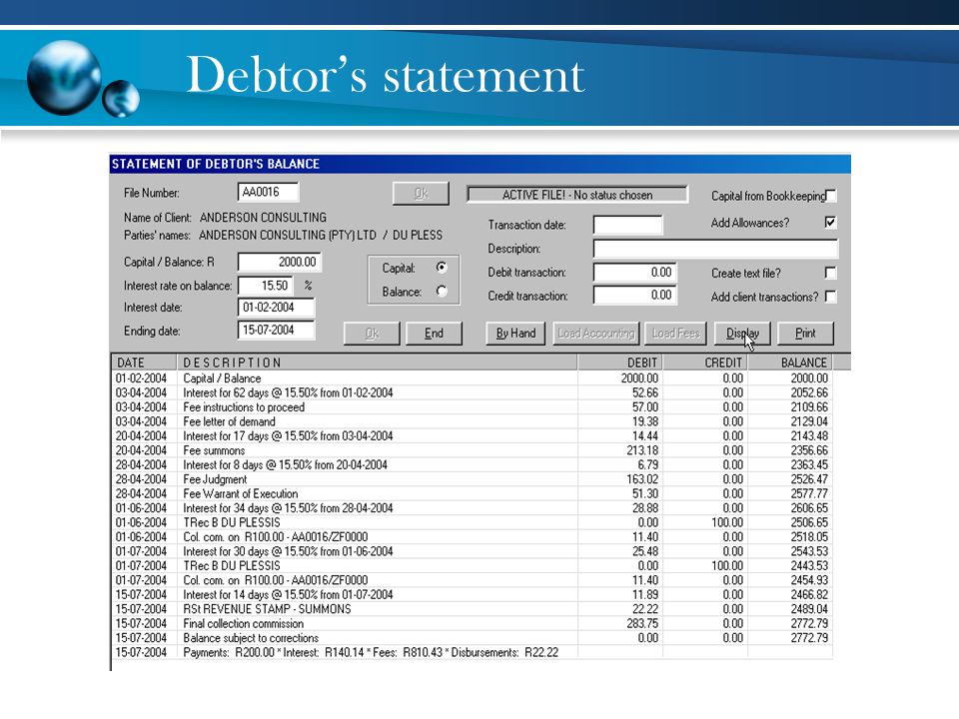This screenshot has width=959, height=719.
Task: Click the Capital / Balance amount field
Action: tap(279, 262)
